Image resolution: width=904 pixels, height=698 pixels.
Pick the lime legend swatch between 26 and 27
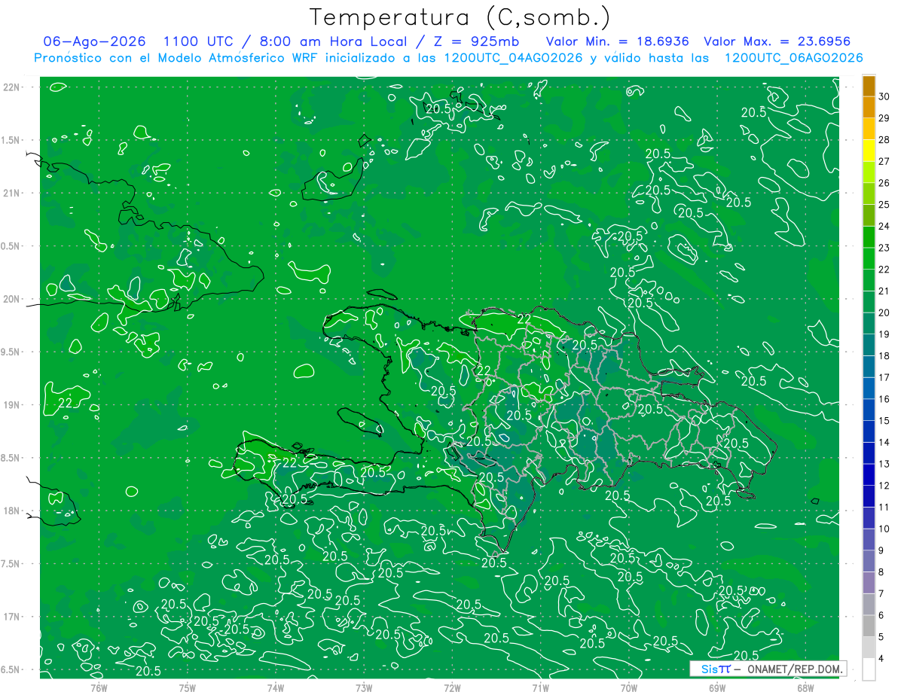pyautogui.click(x=869, y=172)
